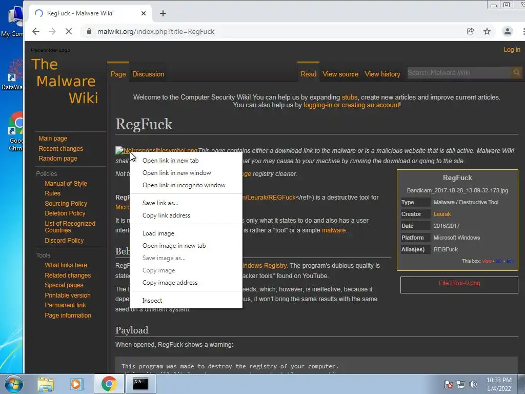Click the share page icon in address bar
Image resolution: width=525 pixels, height=394 pixels.
pyautogui.click(x=471, y=31)
